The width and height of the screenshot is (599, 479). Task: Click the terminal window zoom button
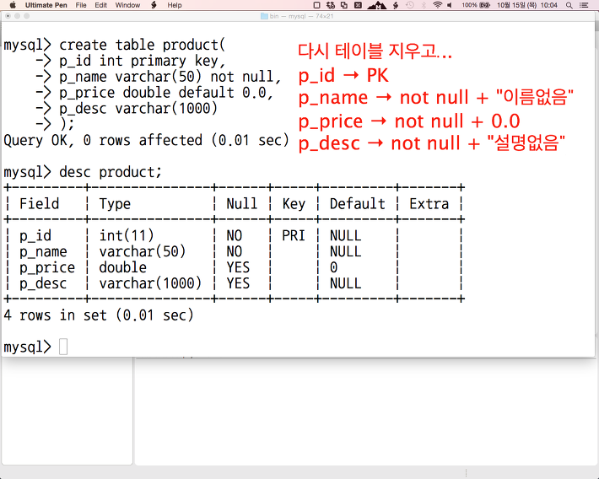coord(26,16)
